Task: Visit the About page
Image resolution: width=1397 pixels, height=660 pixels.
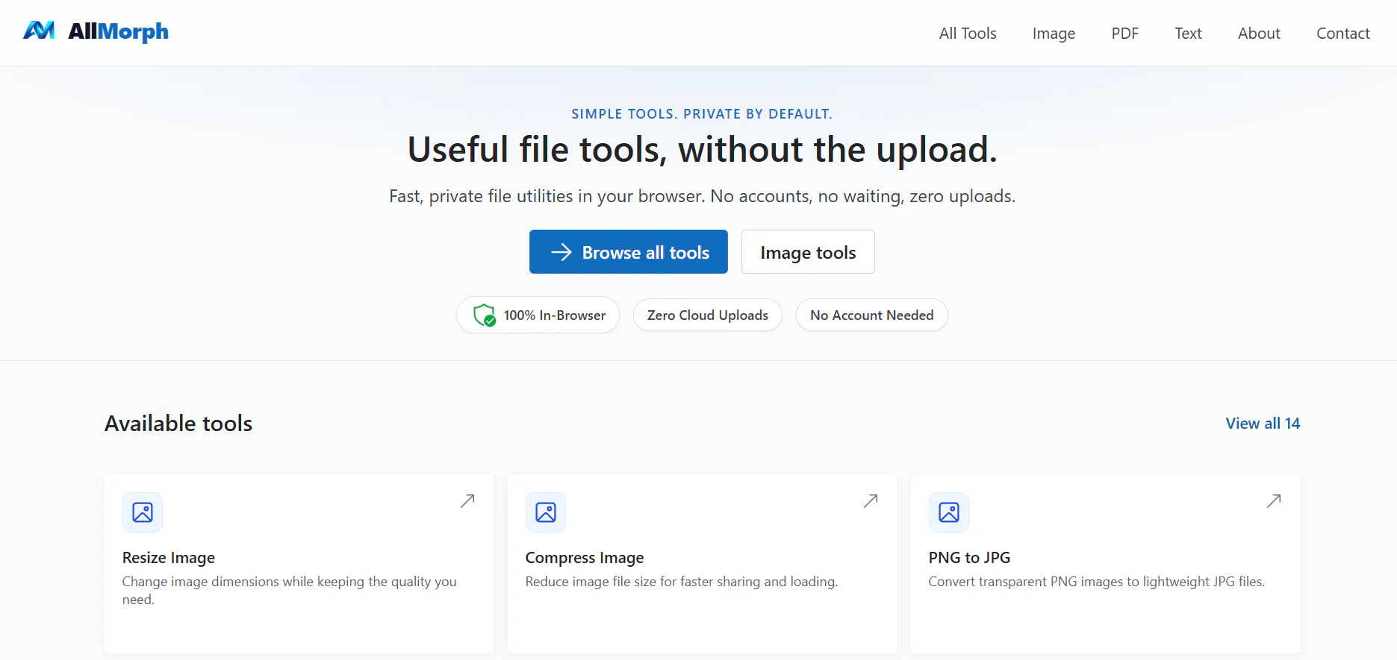Action: tap(1259, 34)
